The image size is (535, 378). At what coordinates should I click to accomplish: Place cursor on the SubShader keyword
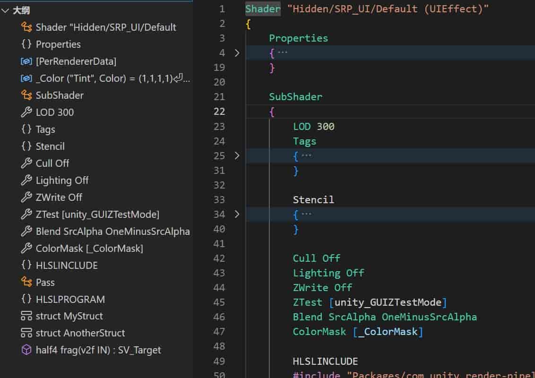coord(295,96)
